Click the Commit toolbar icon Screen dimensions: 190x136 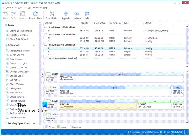pos(23,14)
